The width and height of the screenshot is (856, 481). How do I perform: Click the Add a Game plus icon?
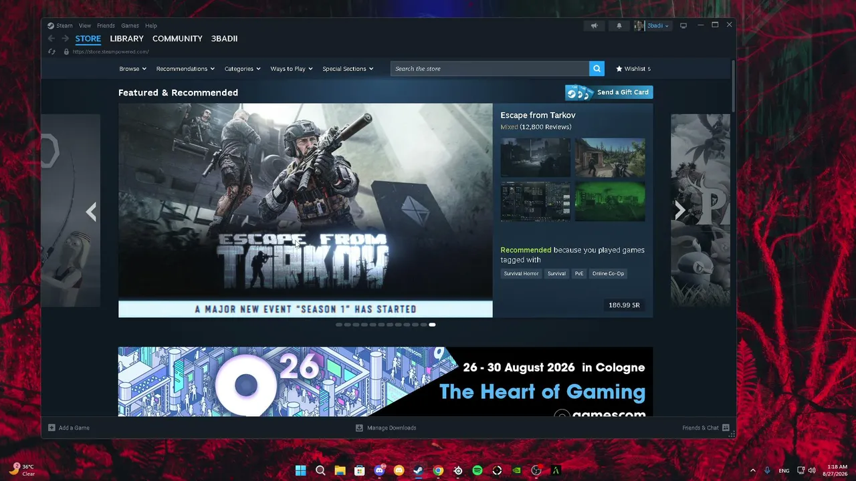coord(51,428)
